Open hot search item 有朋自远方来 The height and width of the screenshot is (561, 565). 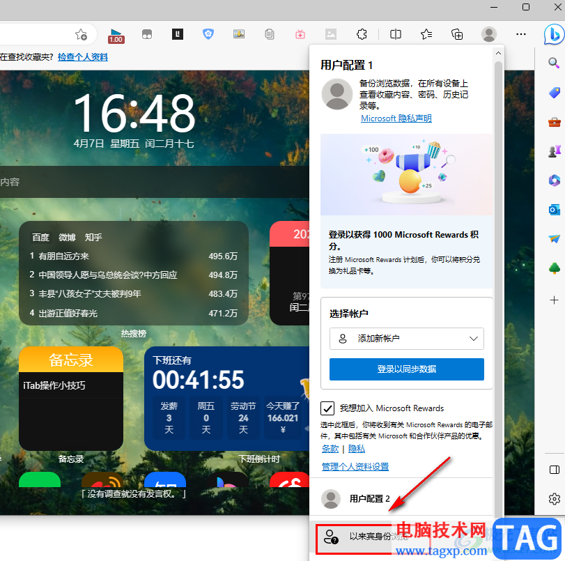pyautogui.click(x=133, y=256)
